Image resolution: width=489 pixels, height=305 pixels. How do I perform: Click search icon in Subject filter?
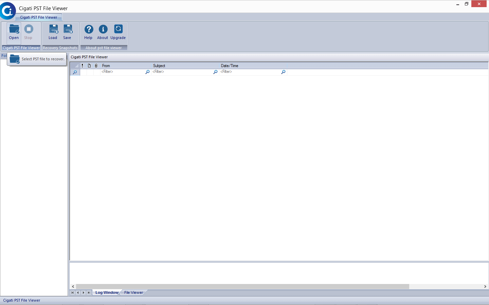tap(215, 72)
